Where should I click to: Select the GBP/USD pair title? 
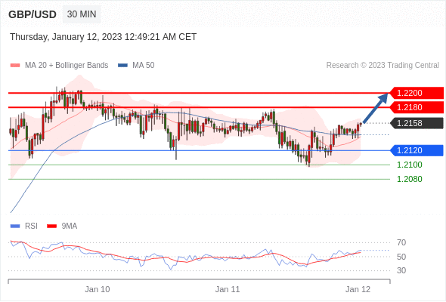(33, 14)
